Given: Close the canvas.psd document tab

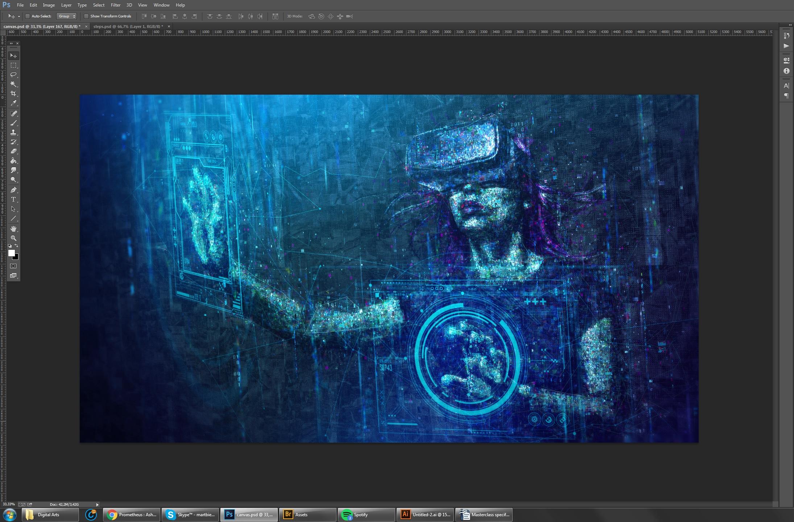Looking at the screenshot, I should (86, 26).
